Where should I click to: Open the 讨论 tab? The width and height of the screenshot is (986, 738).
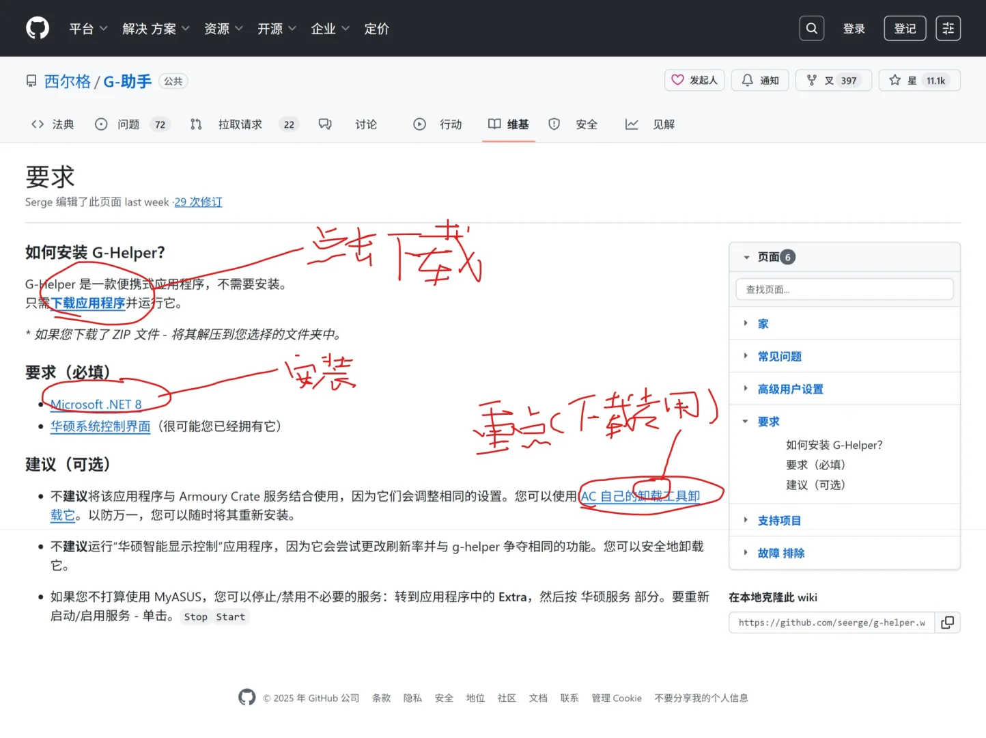click(365, 124)
